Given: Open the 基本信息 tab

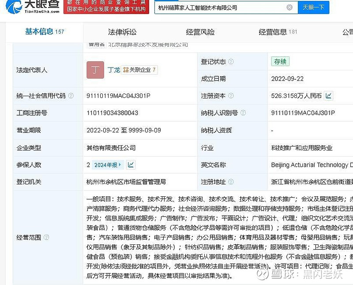Looking at the screenshot, I should pyautogui.click(x=45, y=32).
